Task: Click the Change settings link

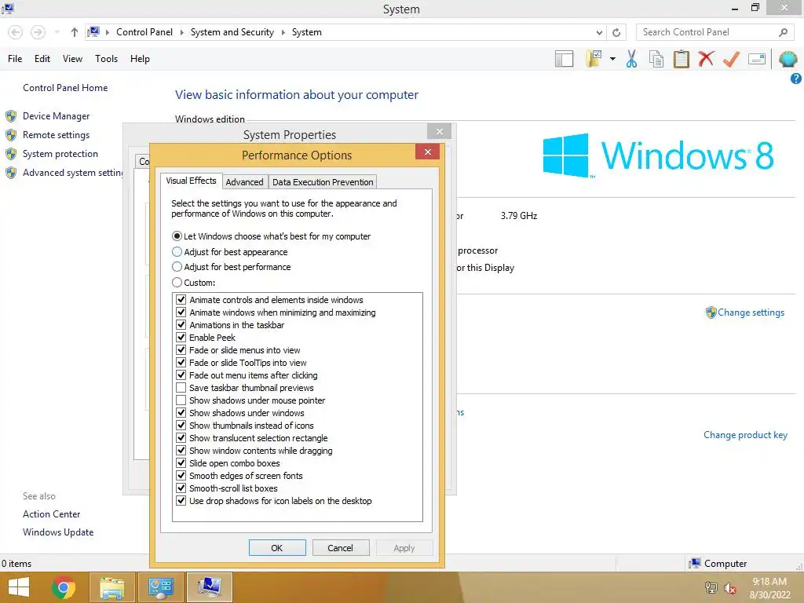Action: click(751, 312)
